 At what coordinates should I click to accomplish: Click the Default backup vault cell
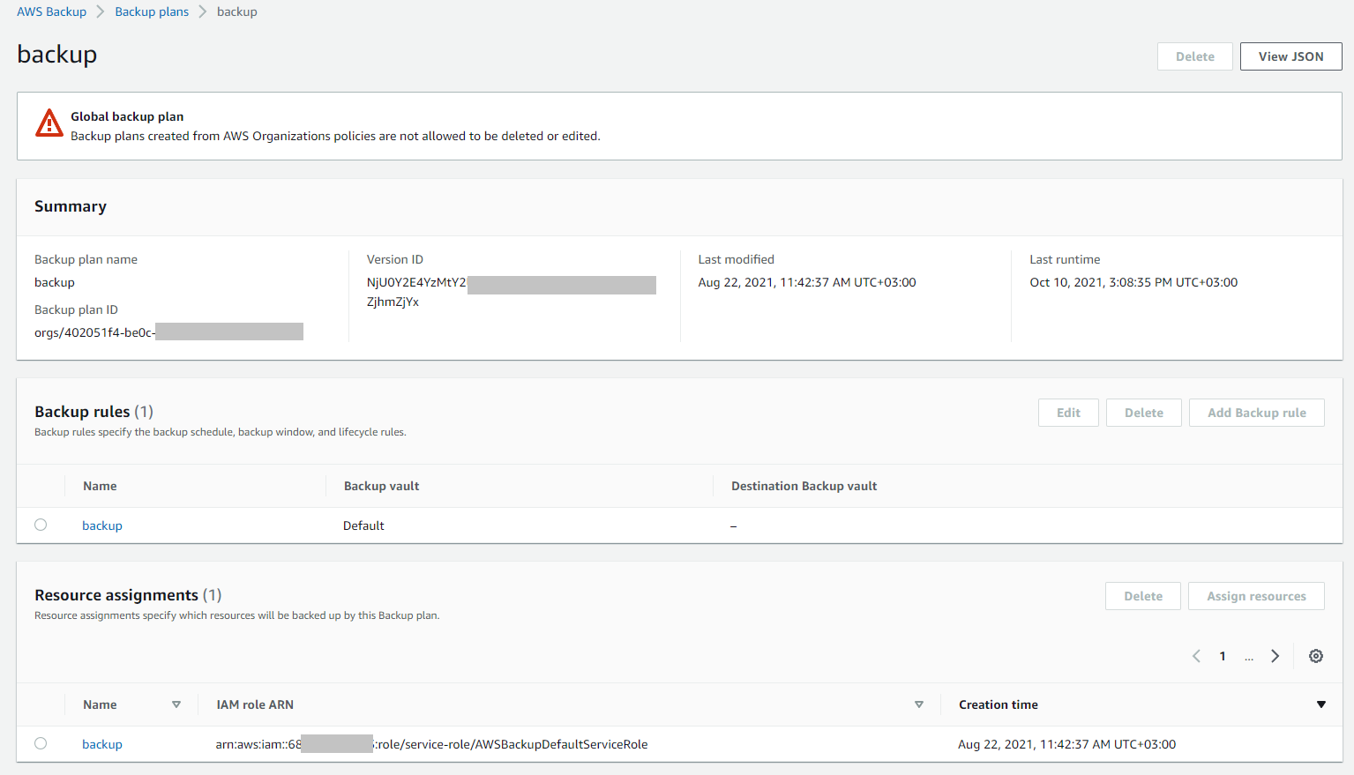click(363, 525)
